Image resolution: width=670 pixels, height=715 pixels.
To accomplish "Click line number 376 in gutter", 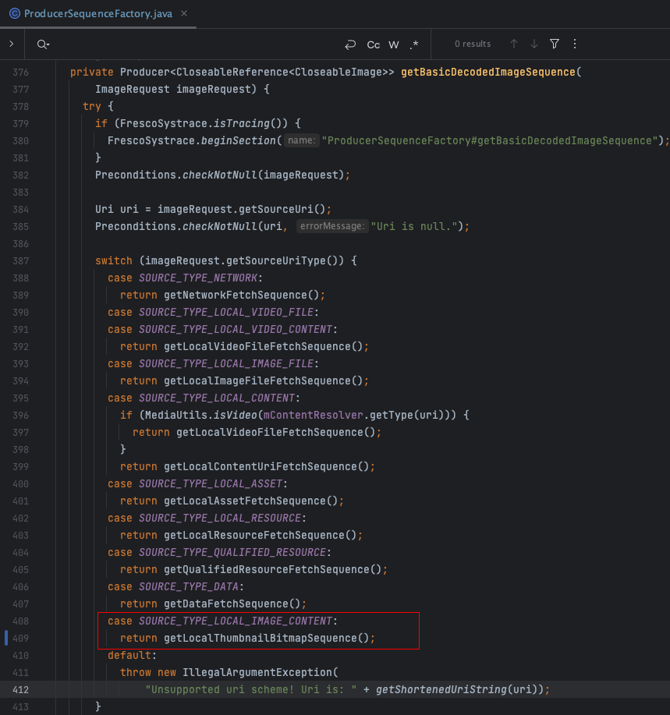I will coord(20,72).
